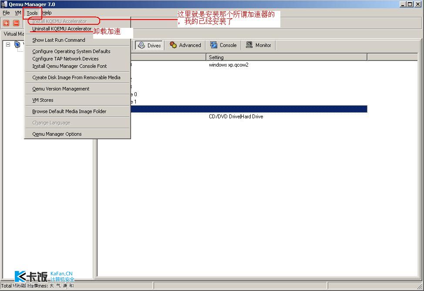Open the VM menu
Image resolution: width=424 pixels, height=291 pixels.
pyautogui.click(x=18, y=13)
